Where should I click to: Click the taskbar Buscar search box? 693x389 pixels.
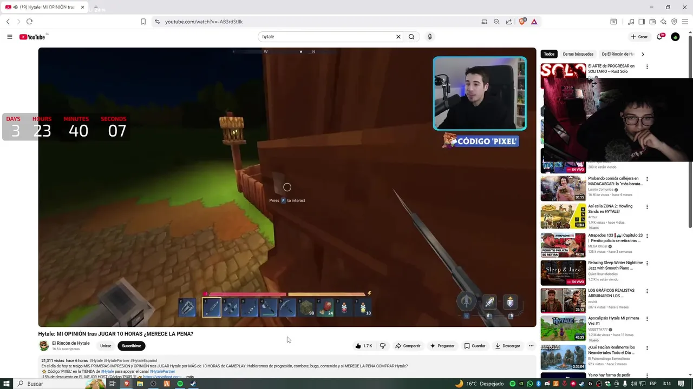point(60,384)
